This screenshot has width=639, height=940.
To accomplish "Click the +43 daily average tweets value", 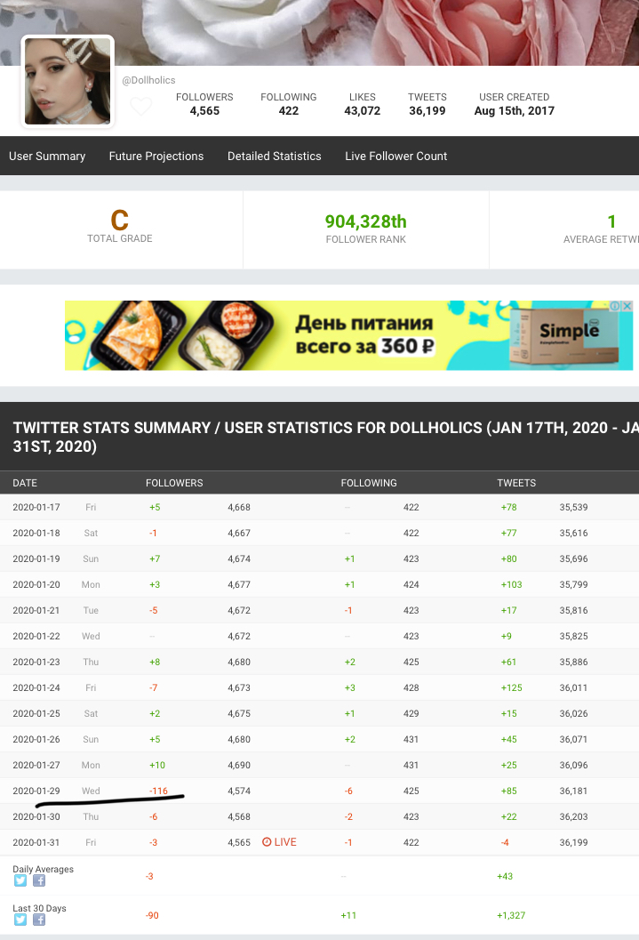I will pyautogui.click(x=505, y=877).
